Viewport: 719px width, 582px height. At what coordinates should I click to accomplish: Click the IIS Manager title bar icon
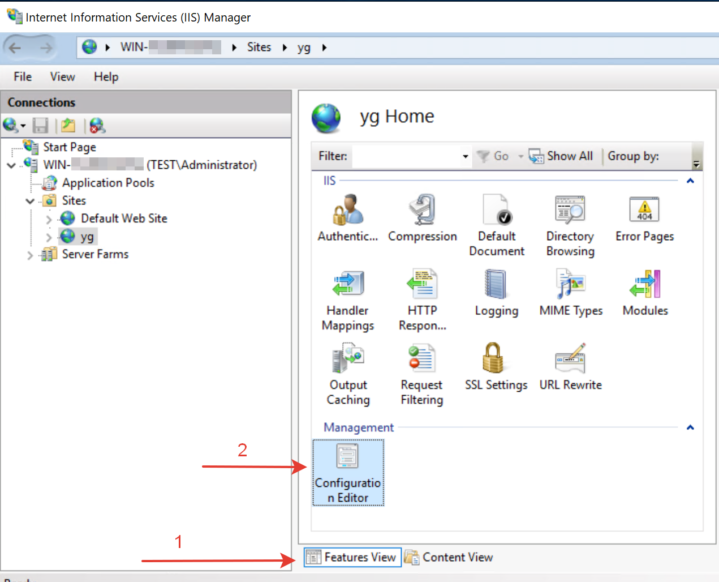click(x=14, y=16)
